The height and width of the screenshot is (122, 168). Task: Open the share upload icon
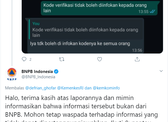click(137, 59)
